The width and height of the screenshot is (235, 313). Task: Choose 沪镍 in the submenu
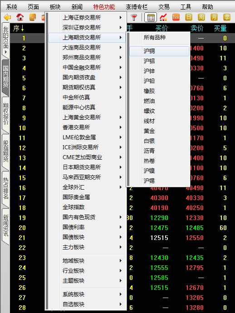click(159, 171)
